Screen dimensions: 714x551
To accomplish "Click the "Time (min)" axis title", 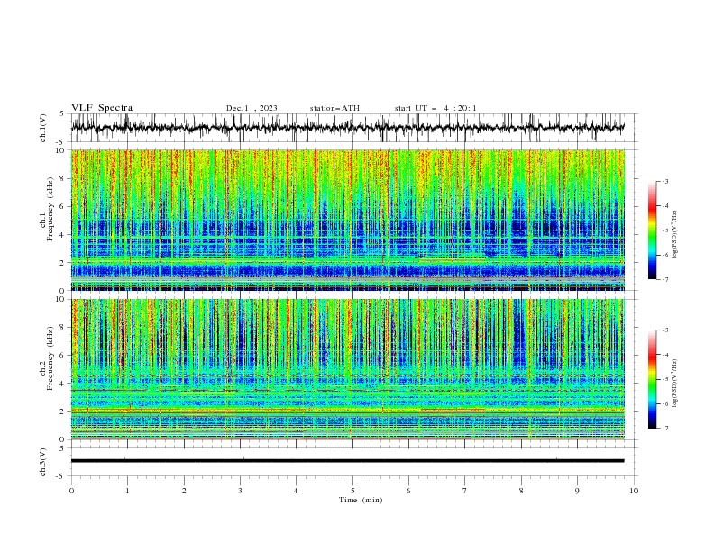I will [361, 500].
